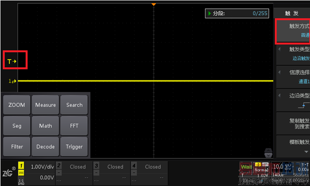The height and width of the screenshot is (186, 310).
Task: Open the ZOOM function
Action: coord(17,105)
